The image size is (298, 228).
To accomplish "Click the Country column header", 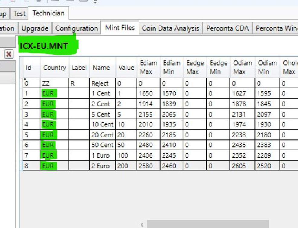I will click(54, 67).
